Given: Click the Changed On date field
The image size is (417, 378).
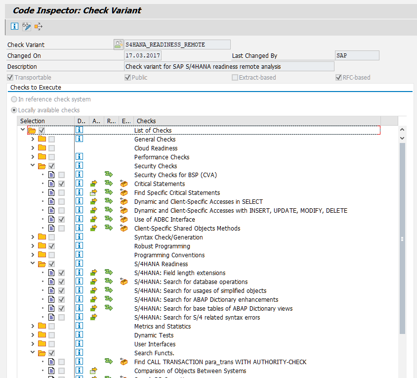Looking at the screenshot, I should pos(143,55).
